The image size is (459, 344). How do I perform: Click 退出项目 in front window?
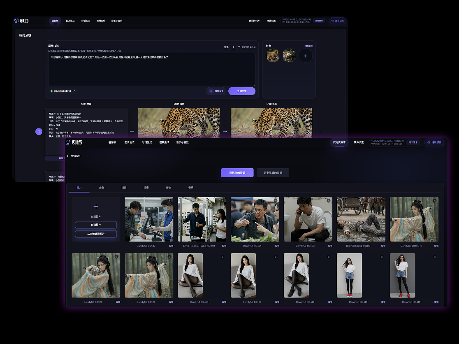pos(434,142)
